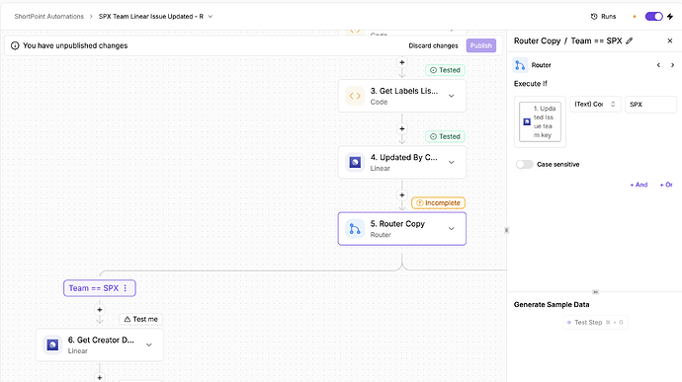Add step between steps 3 and 4
Image resolution: width=682 pixels, height=382 pixels.
click(x=402, y=129)
